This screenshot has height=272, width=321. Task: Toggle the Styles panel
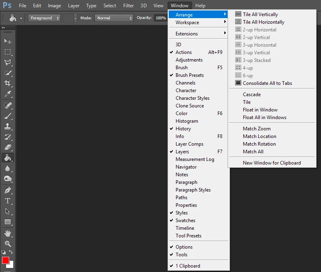click(198, 213)
